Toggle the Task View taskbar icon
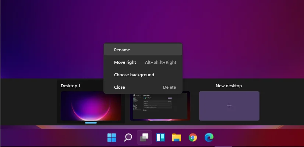The image size is (304, 147). tap(144, 138)
